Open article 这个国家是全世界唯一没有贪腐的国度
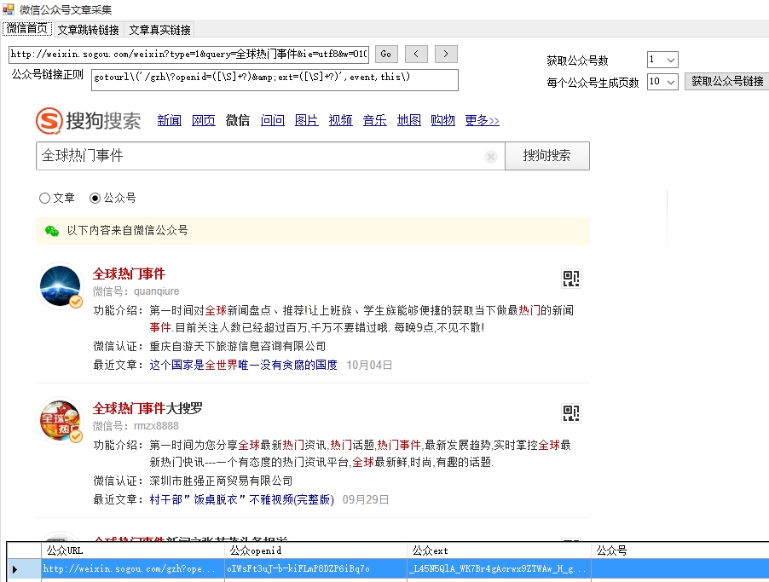This screenshot has height=582, width=769. (243, 365)
